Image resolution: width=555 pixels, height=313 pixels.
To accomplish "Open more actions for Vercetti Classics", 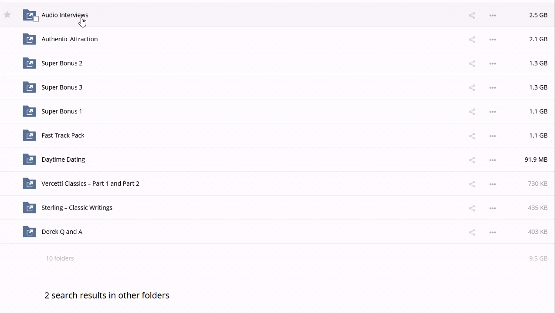I will 493,184.
